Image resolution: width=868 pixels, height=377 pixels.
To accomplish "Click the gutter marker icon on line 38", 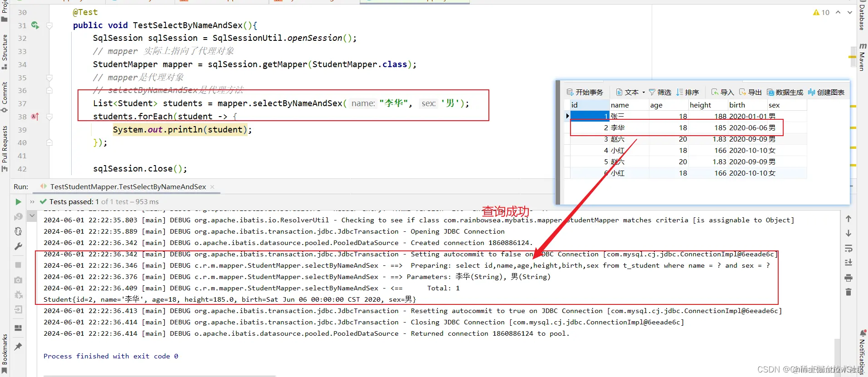I will (35, 117).
